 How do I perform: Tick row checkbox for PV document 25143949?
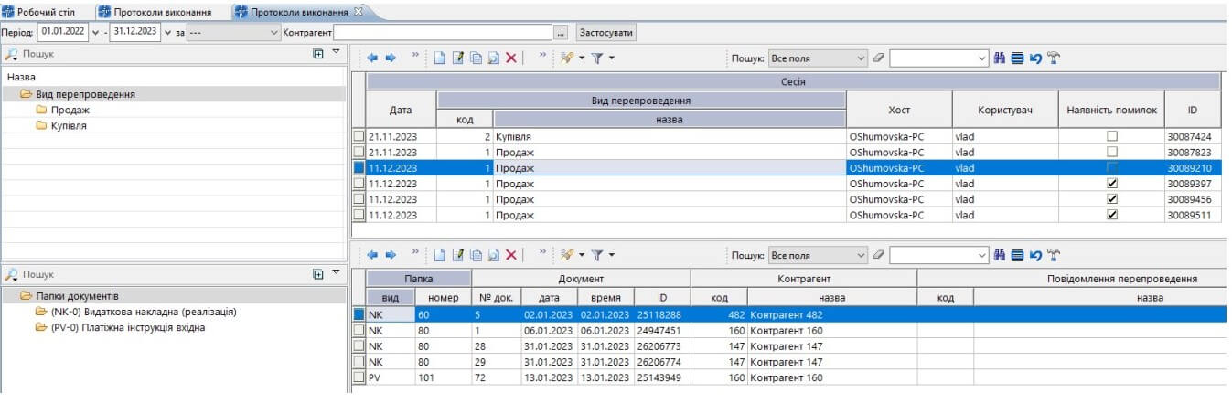click(359, 377)
